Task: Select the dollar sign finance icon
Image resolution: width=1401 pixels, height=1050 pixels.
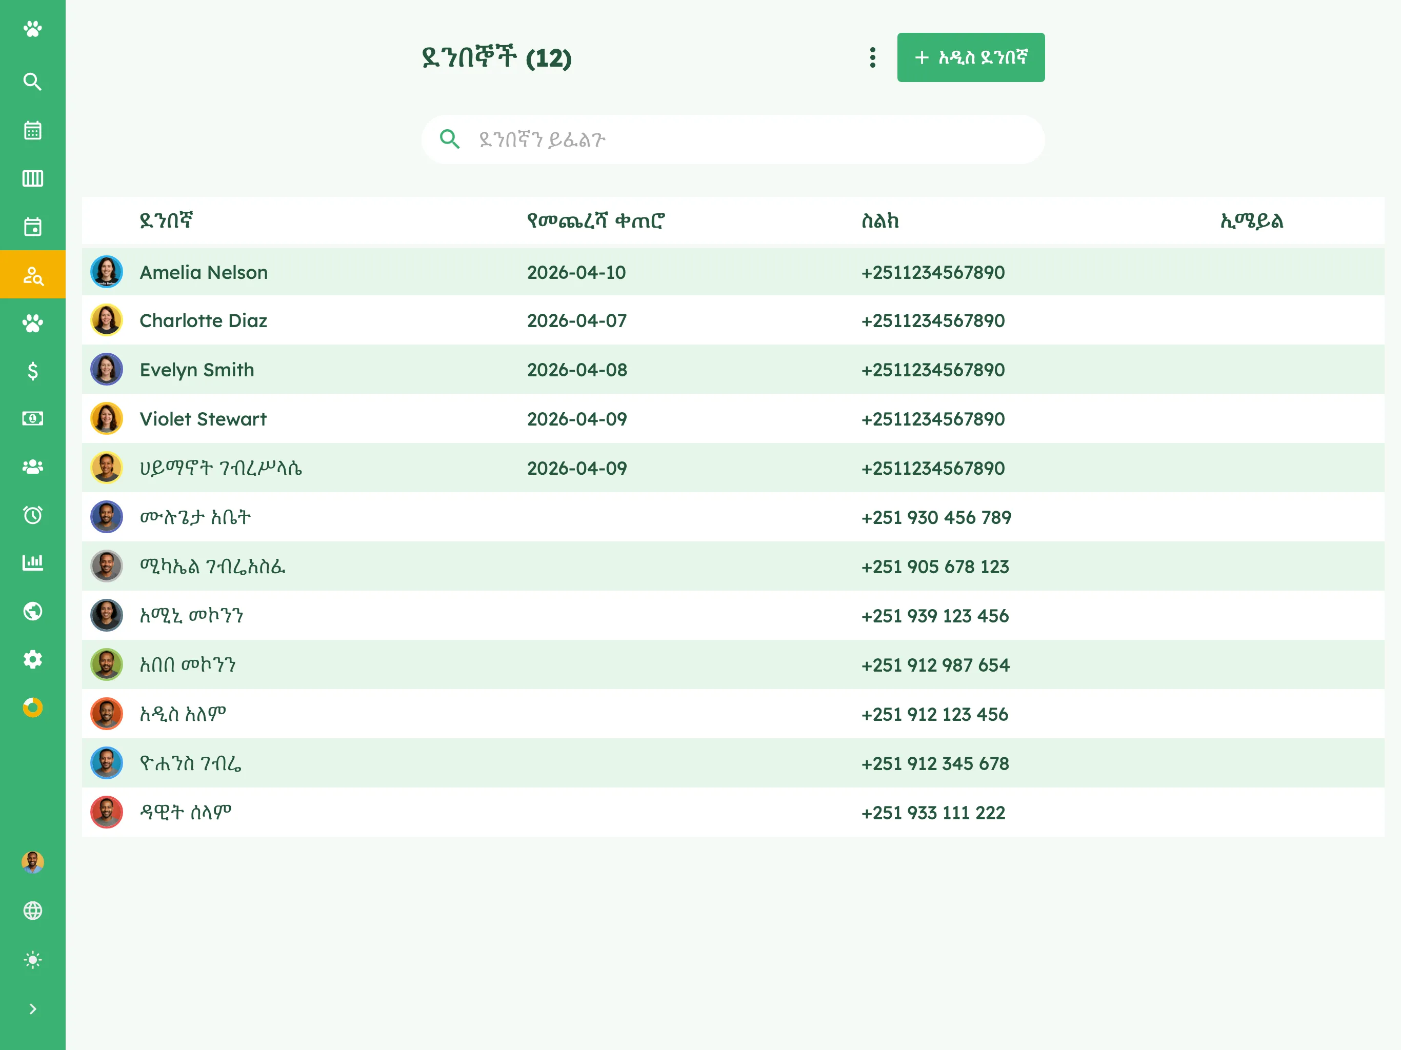Action: (32, 371)
